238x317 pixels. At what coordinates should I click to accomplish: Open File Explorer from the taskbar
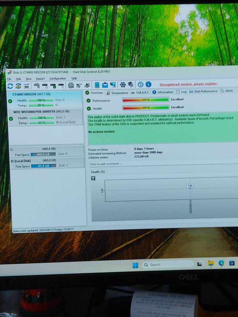211,263
